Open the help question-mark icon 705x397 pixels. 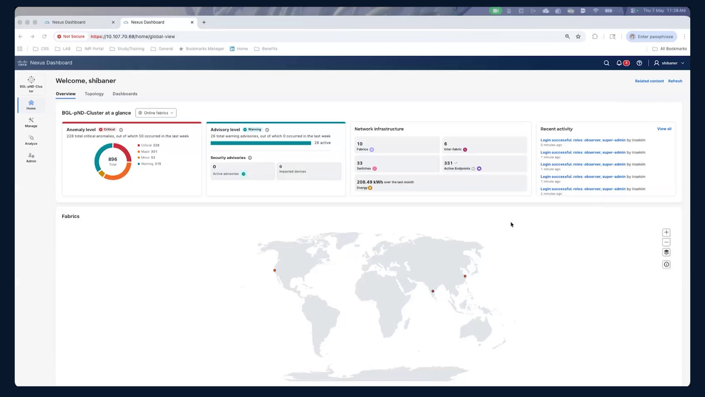click(639, 63)
